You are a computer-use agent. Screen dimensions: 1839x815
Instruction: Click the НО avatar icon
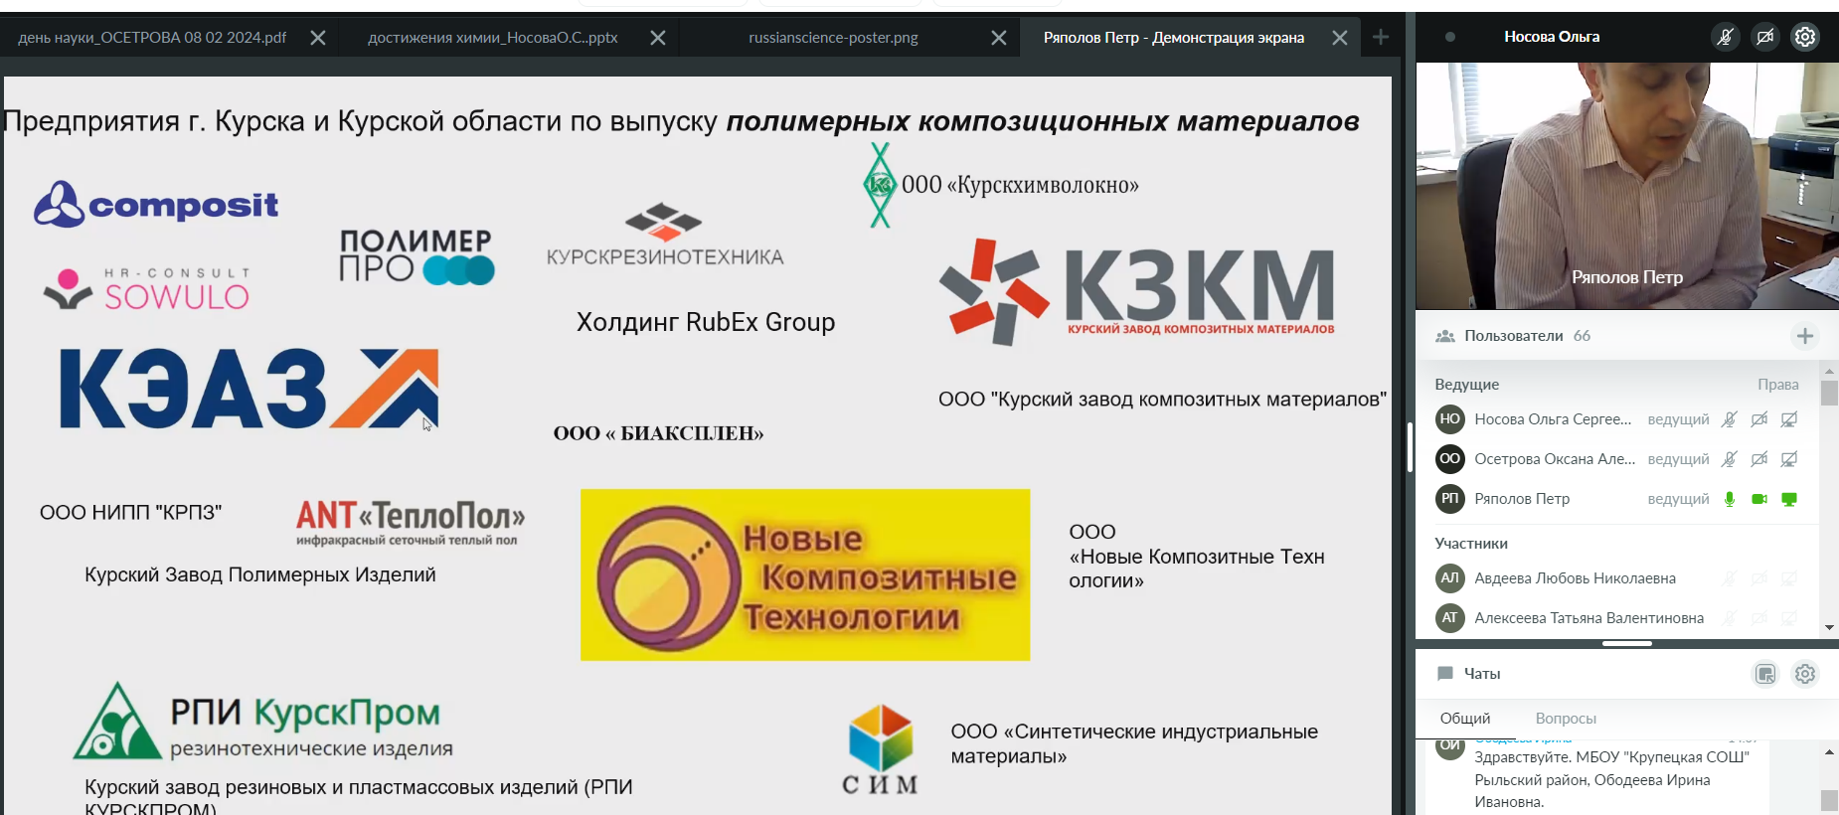click(x=1450, y=419)
